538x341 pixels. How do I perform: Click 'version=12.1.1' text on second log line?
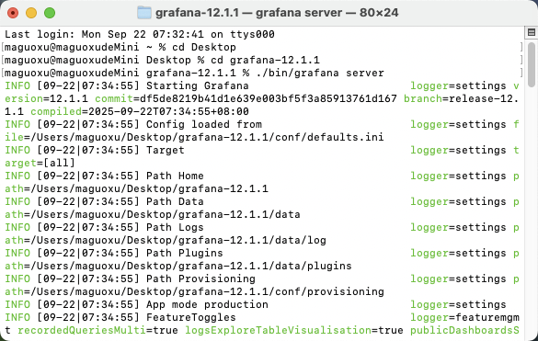(x=46, y=98)
